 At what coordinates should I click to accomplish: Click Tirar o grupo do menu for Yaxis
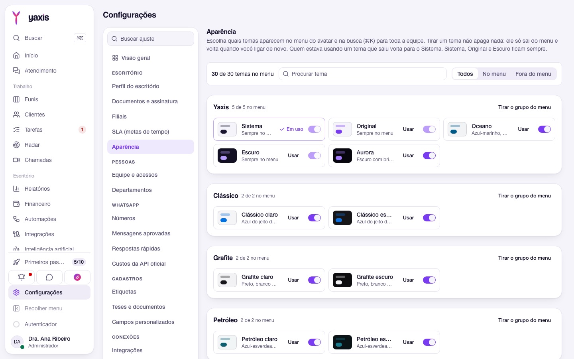coord(525,107)
